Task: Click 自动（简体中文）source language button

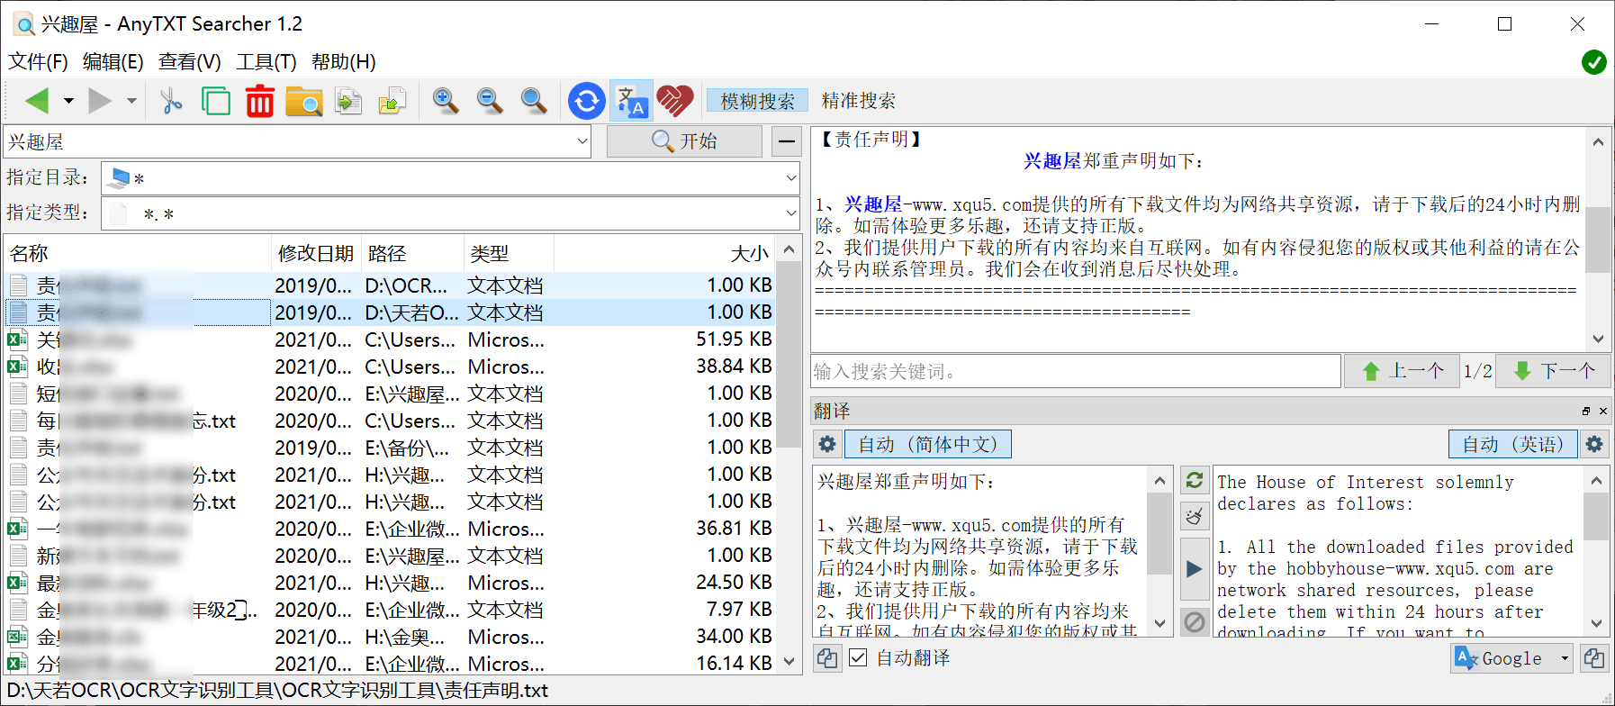Action: (927, 444)
